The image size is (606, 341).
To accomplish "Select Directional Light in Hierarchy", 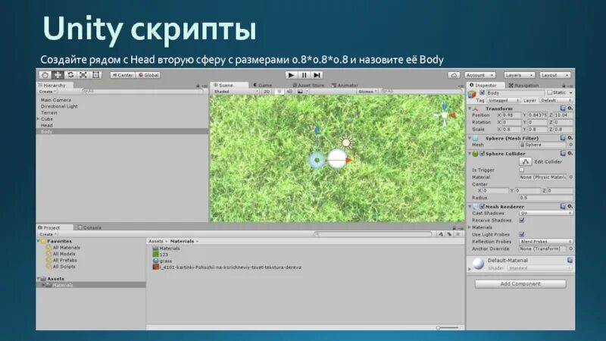I will (59, 106).
